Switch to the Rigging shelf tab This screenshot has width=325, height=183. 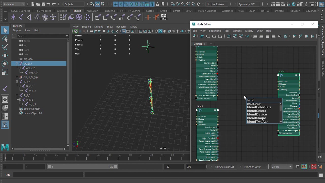tap(77, 11)
